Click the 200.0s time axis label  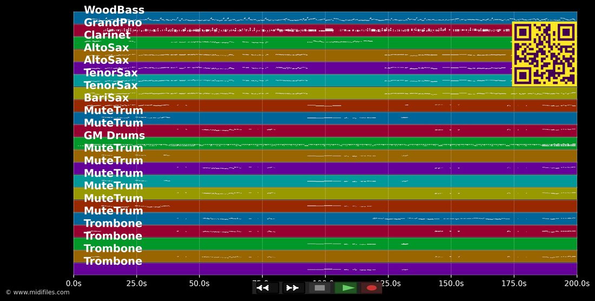pyautogui.click(x=577, y=284)
